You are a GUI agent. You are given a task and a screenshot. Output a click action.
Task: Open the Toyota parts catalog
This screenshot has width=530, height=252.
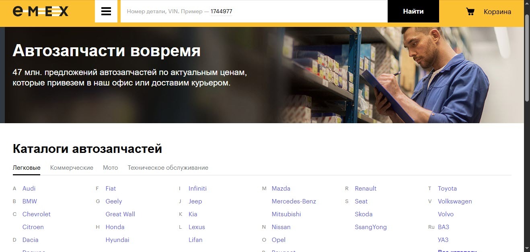(447, 189)
